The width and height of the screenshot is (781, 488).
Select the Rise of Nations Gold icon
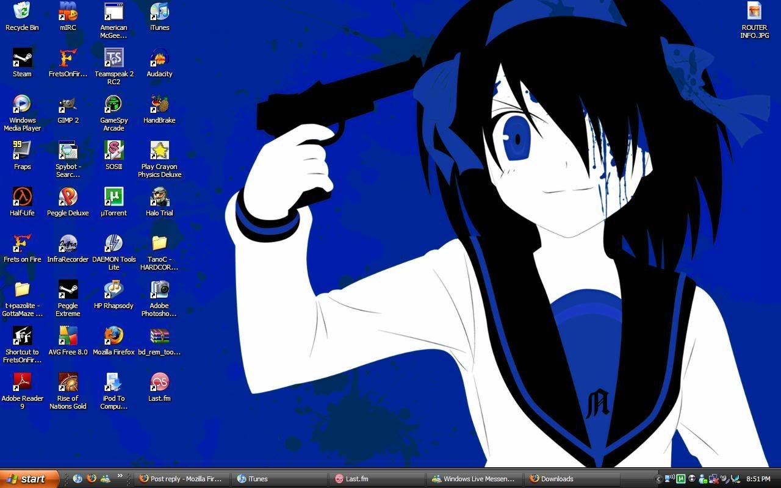pyautogui.click(x=68, y=391)
